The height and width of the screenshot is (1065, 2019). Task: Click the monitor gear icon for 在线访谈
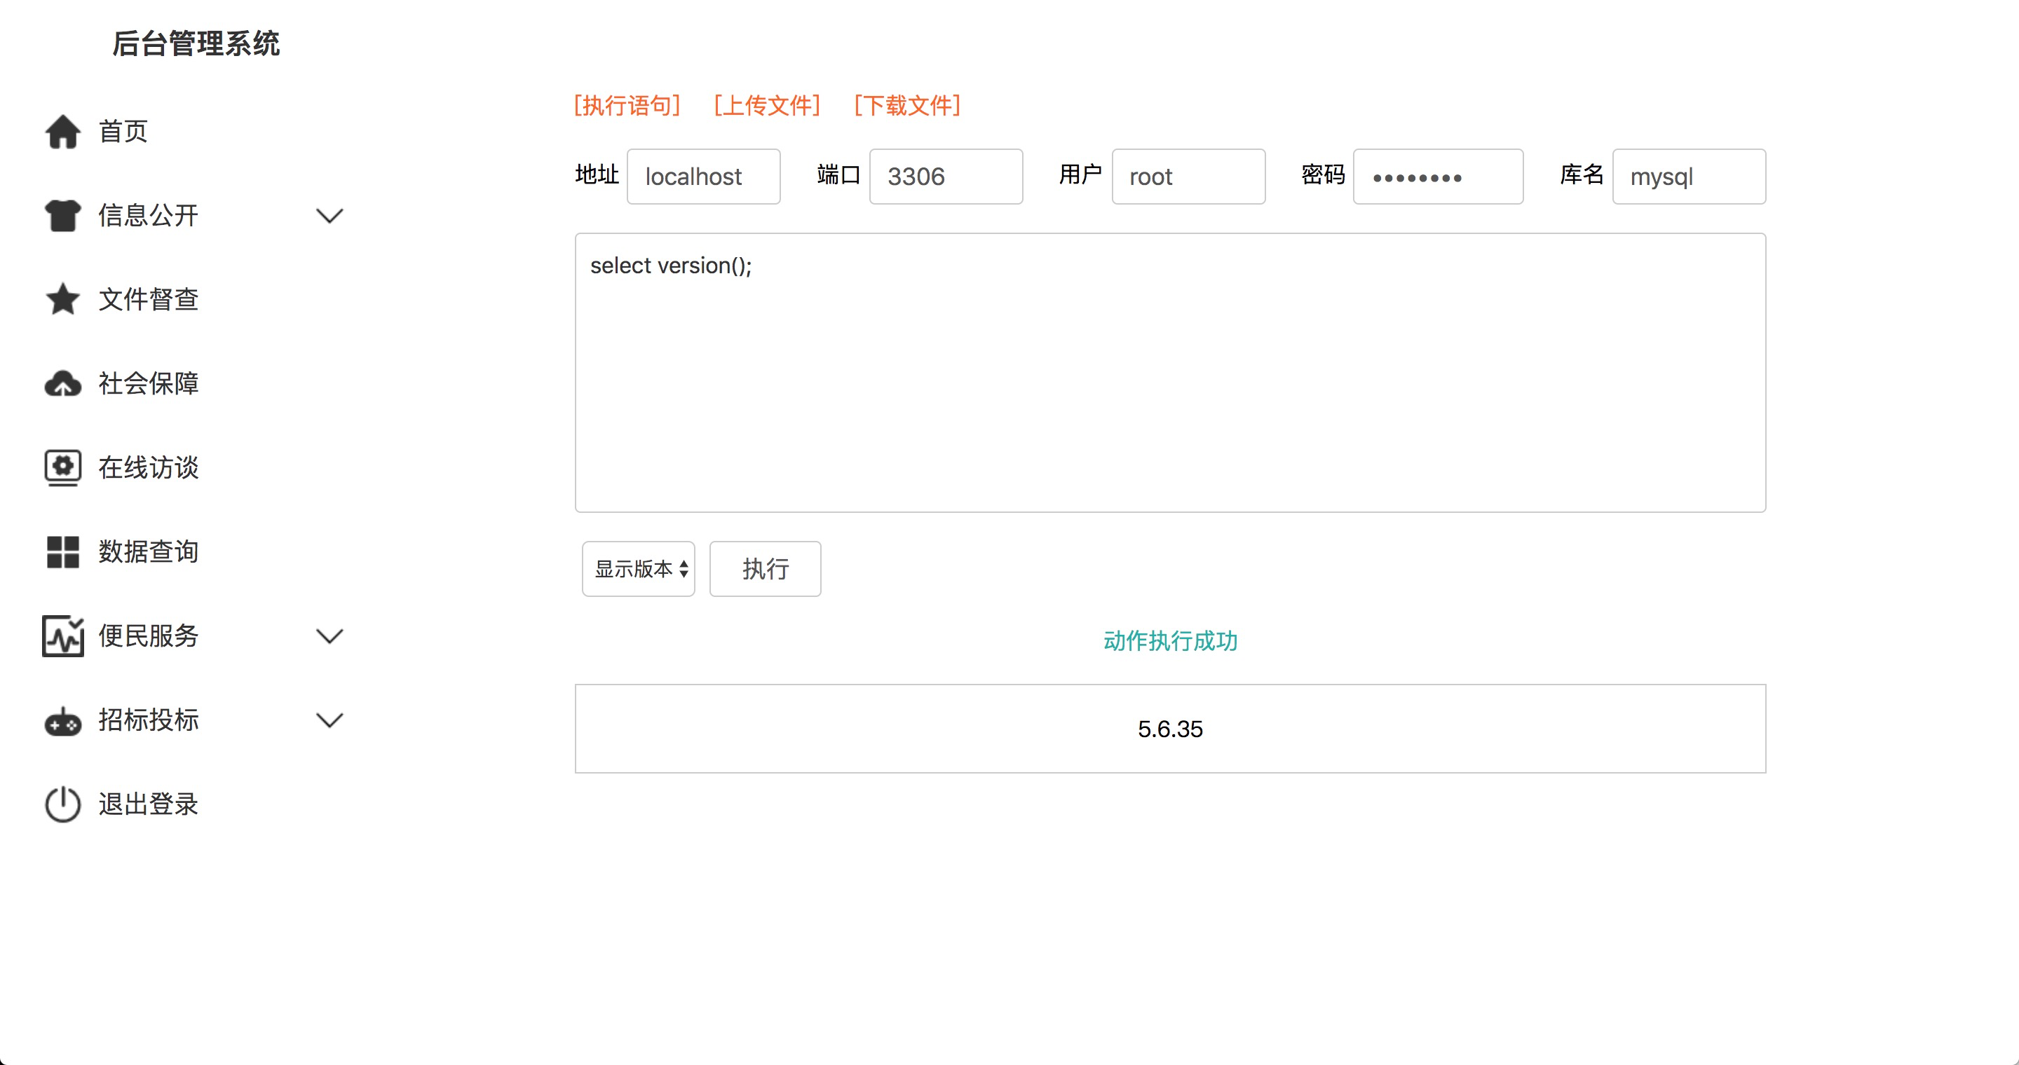(x=62, y=467)
